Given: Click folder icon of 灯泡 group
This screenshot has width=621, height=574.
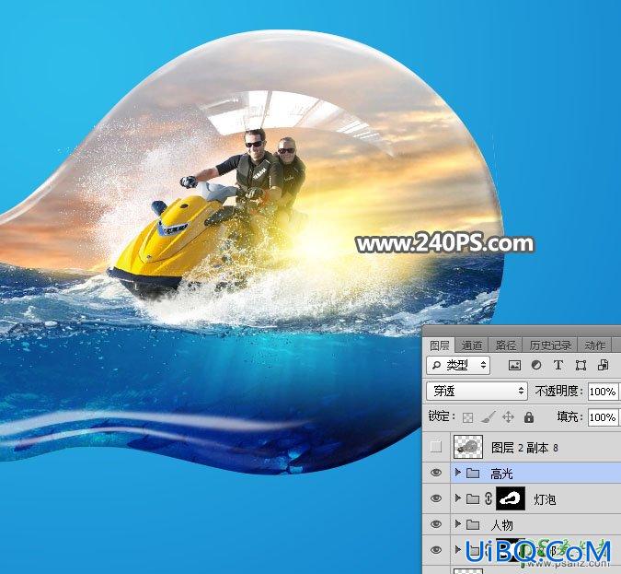Looking at the screenshot, I should click(473, 498).
